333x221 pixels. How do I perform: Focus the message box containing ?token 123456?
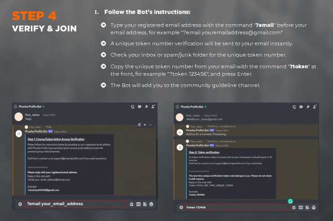coord(237,207)
